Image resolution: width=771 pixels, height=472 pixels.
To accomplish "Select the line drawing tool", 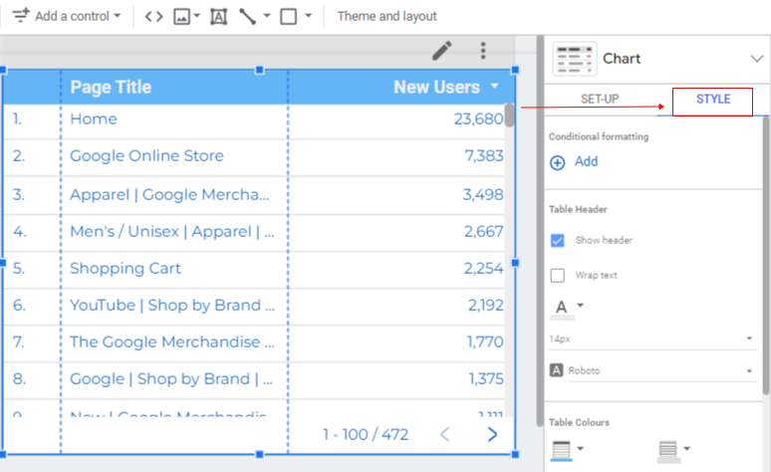I will [247, 17].
